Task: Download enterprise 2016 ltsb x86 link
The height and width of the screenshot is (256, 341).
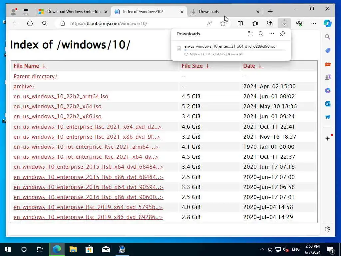Action: coord(88,197)
